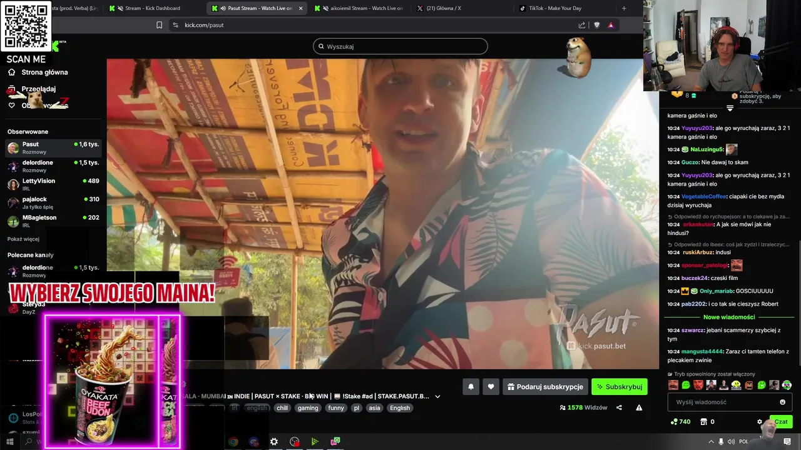The image size is (801, 450).
Task: Insert the first quick emote in chat
Action: tap(673, 385)
